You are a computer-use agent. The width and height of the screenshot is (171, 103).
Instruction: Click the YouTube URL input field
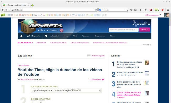[x=66, y=90]
